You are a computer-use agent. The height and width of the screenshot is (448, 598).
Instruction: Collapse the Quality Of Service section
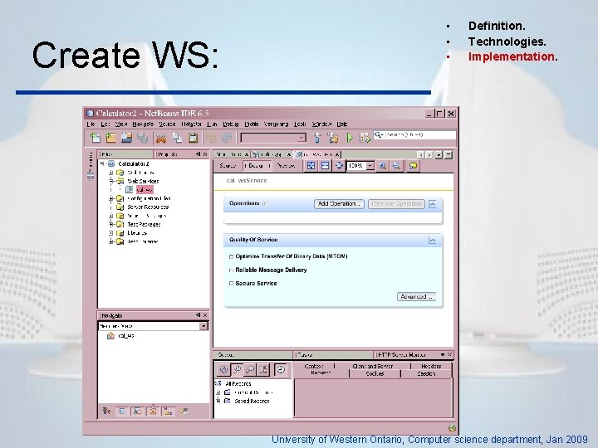tap(432, 241)
